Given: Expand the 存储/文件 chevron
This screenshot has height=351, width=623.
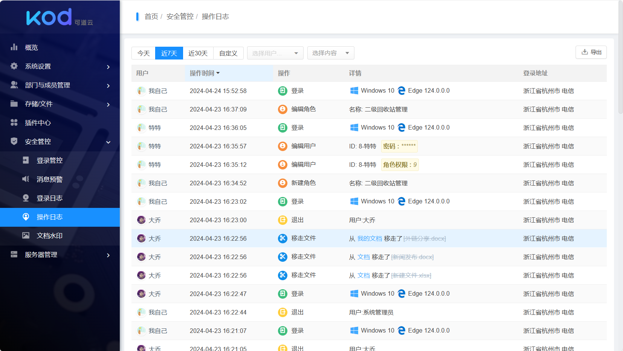Looking at the screenshot, I should pyautogui.click(x=108, y=104).
